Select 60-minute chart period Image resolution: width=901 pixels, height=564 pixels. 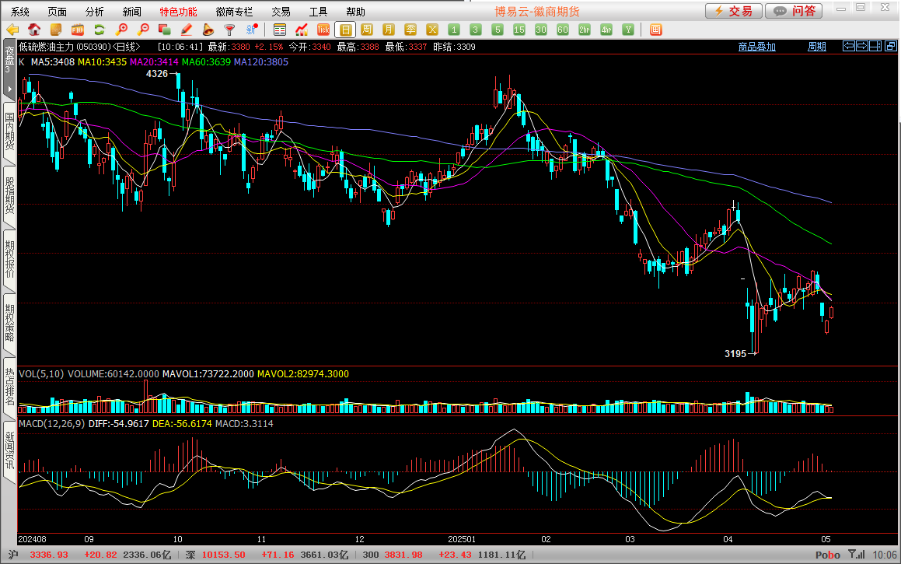tap(563, 30)
